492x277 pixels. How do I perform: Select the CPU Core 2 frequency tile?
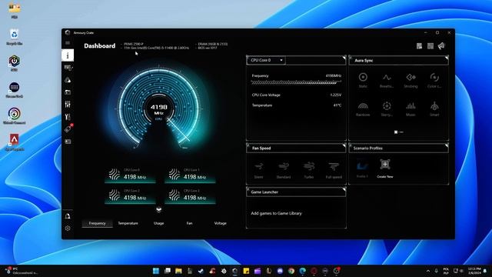pos(130,196)
